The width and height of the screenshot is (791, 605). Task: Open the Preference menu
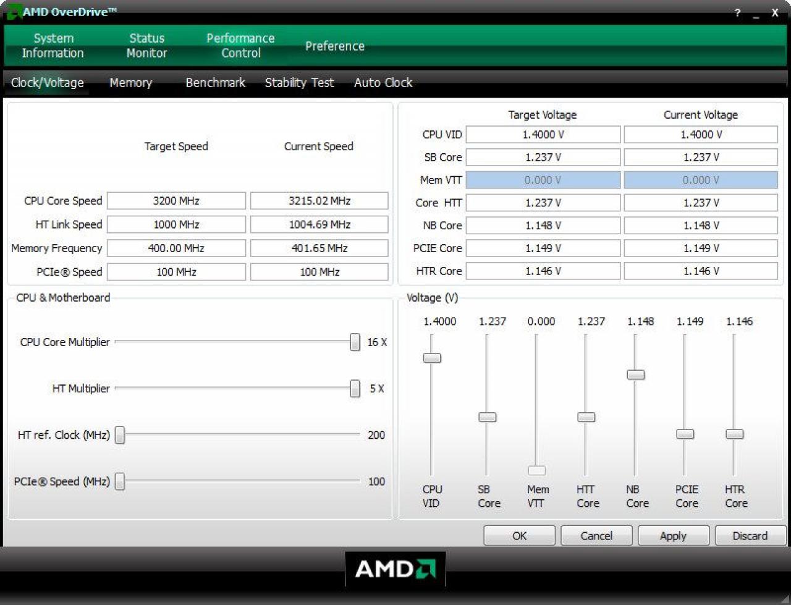[335, 46]
